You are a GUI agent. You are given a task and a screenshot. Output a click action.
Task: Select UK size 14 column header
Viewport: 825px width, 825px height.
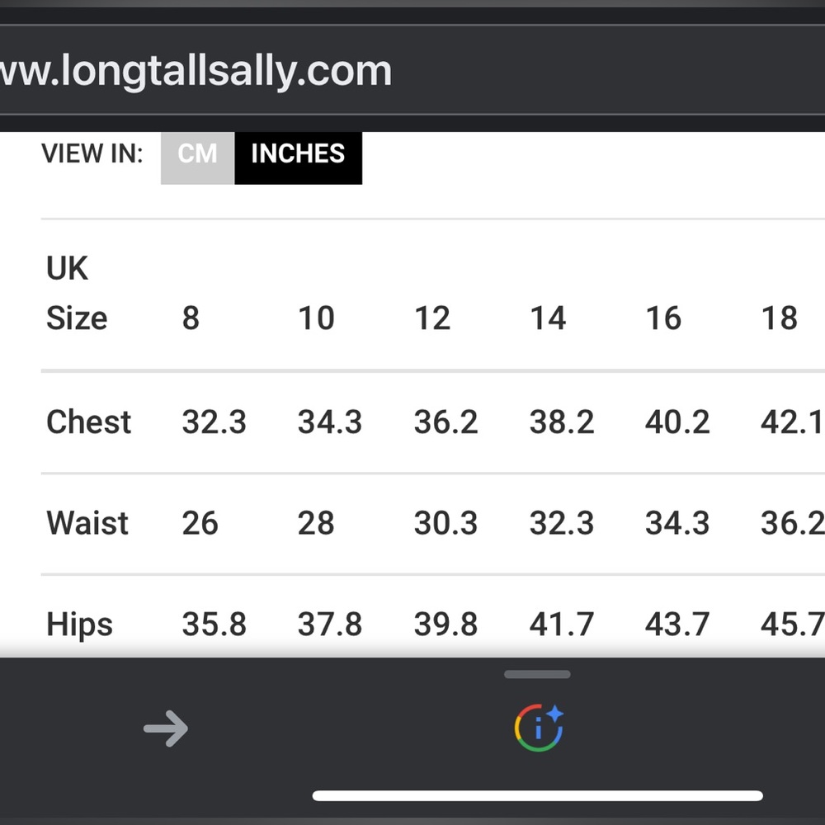pos(548,318)
